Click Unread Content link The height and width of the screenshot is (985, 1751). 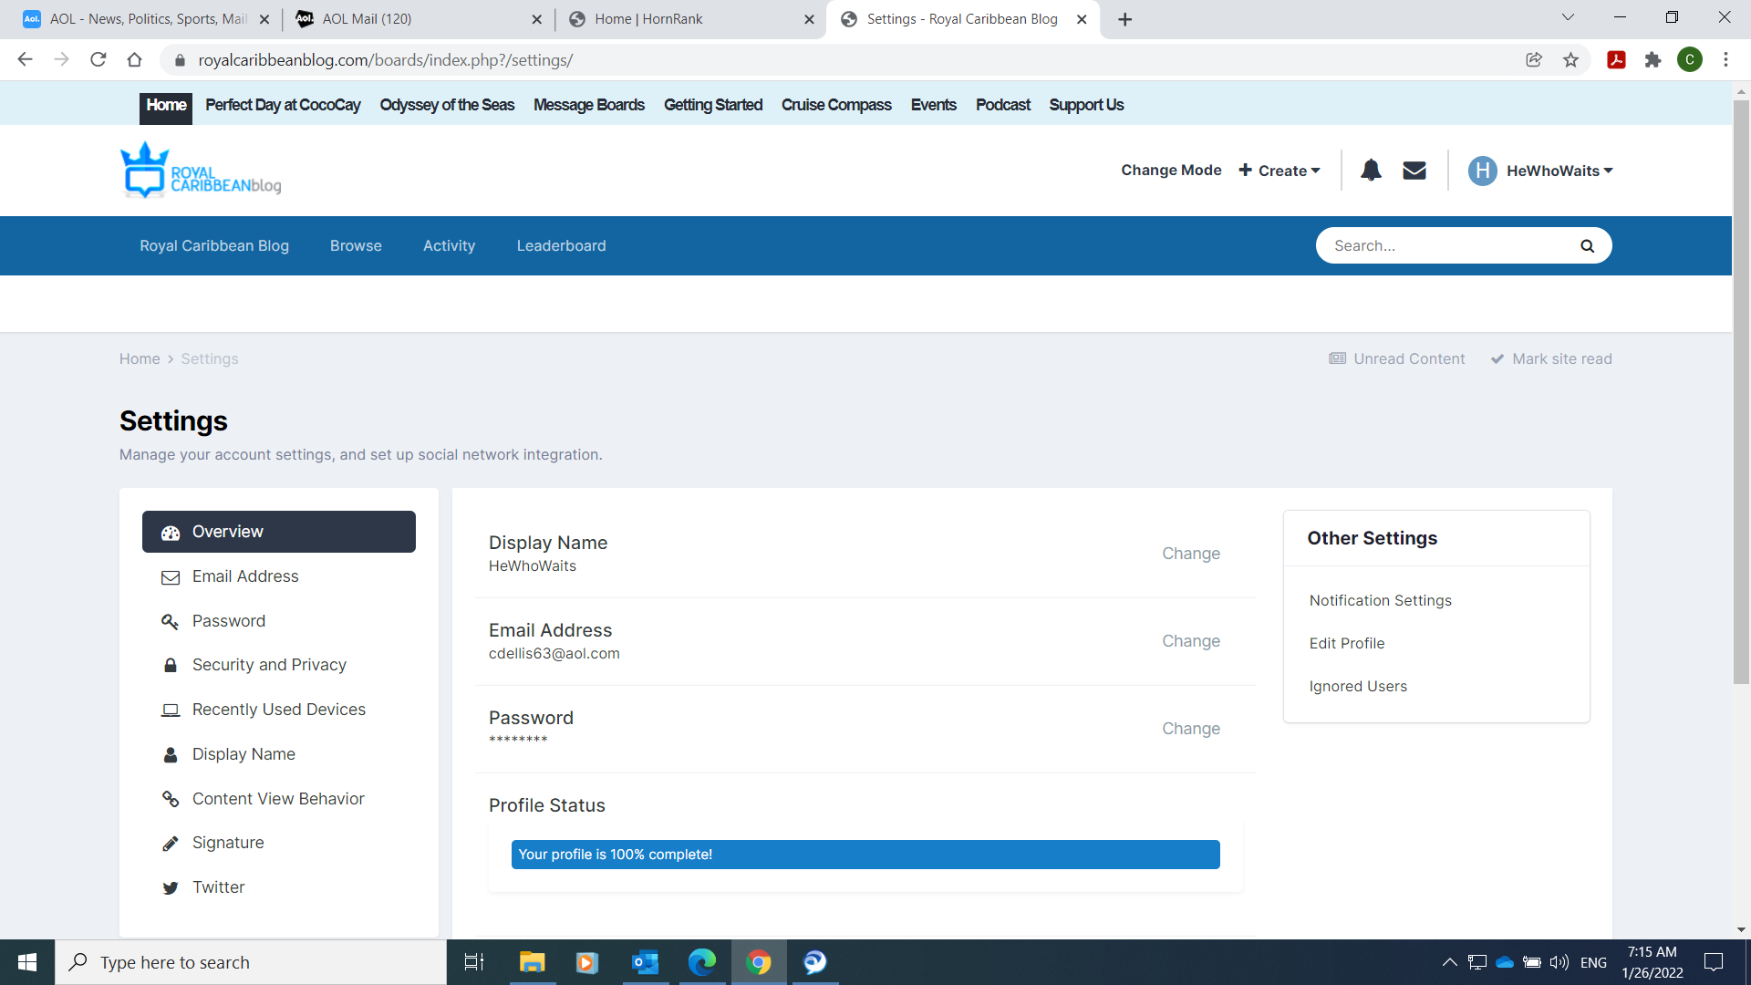(x=1397, y=358)
